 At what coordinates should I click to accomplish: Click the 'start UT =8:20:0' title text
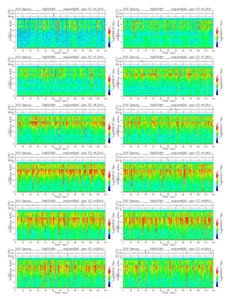92,105
